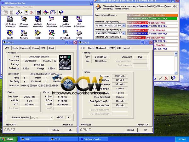
Task: Click the Channels # Dual value field
Action: (x=140, y=57)
